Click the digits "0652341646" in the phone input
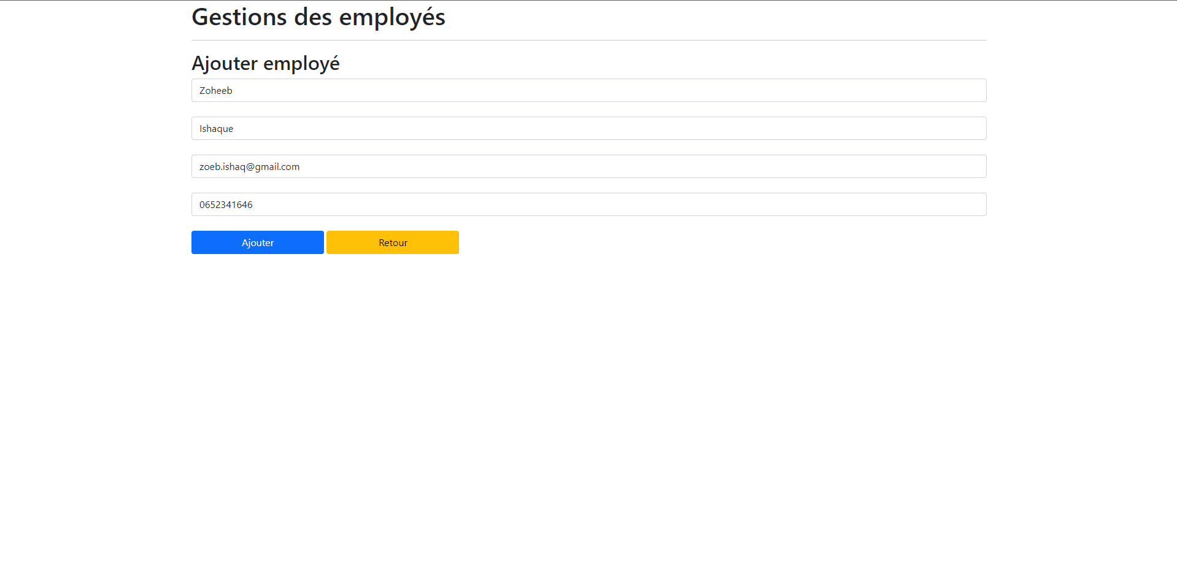This screenshot has width=1177, height=575. click(226, 205)
